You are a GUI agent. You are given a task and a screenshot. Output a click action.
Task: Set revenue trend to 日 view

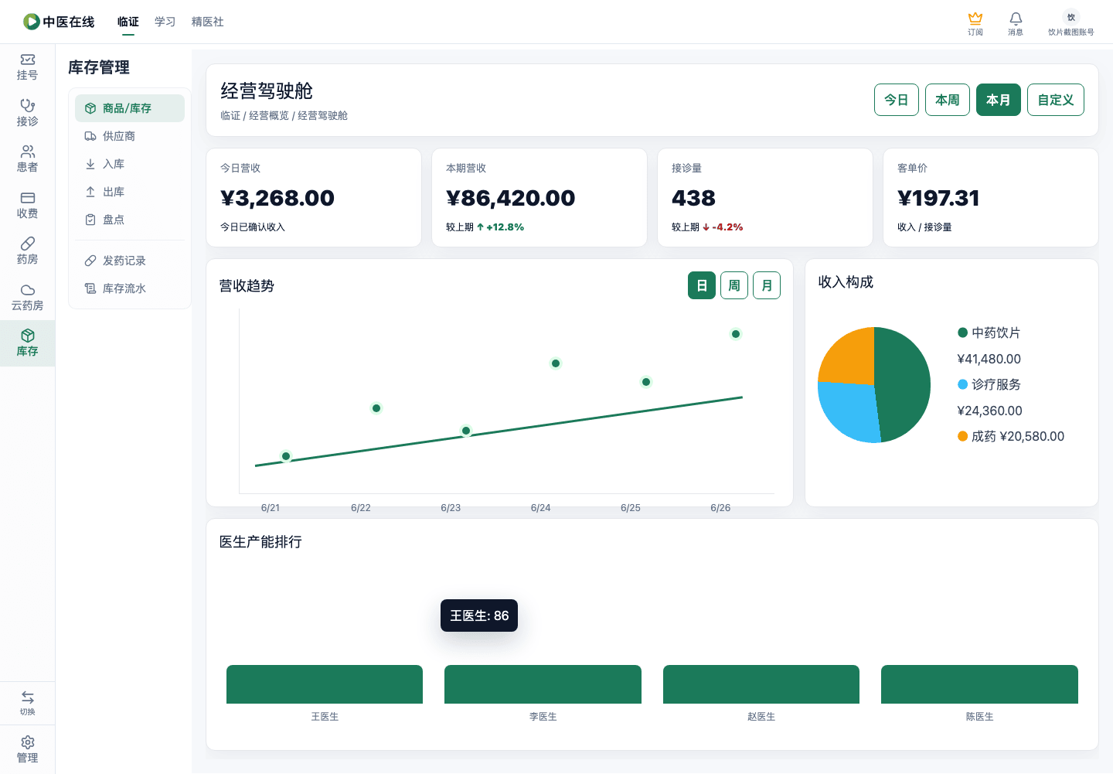(702, 285)
